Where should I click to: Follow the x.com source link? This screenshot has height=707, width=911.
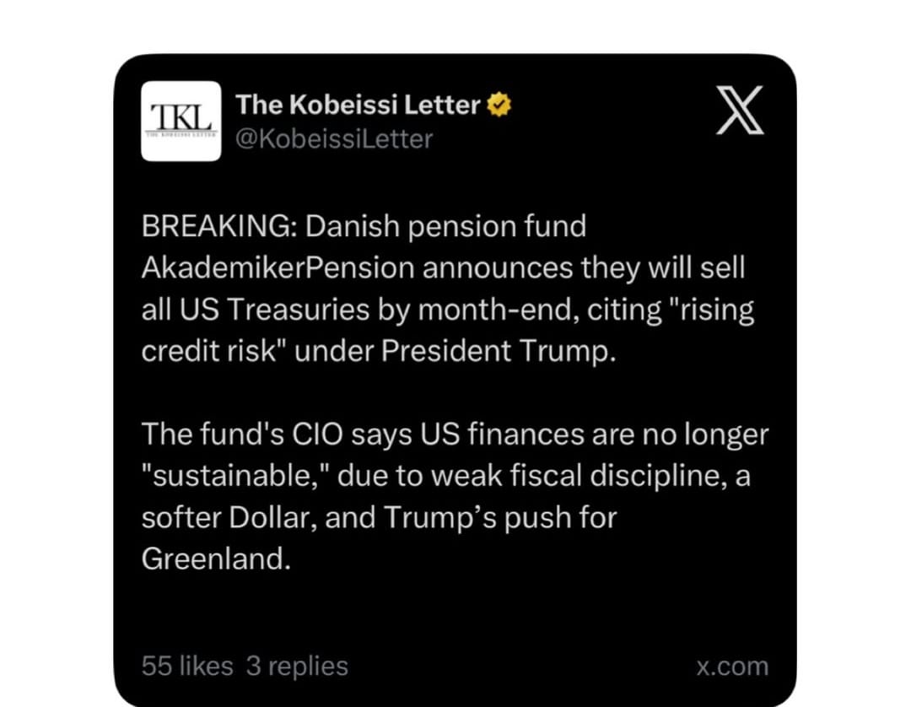(733, 667)
